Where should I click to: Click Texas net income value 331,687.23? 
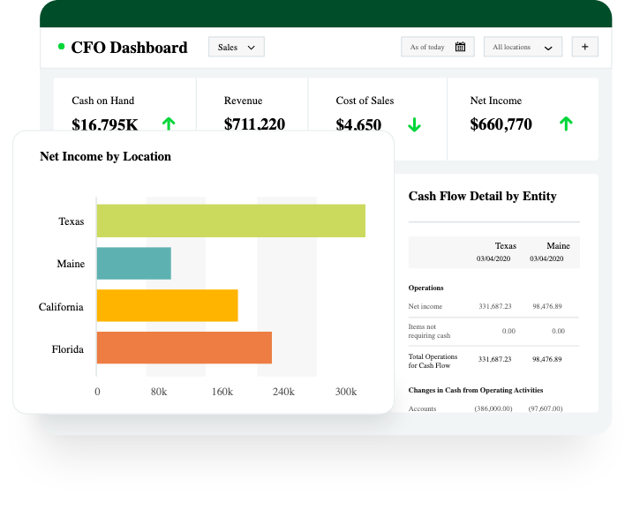(x=495, y=306)
